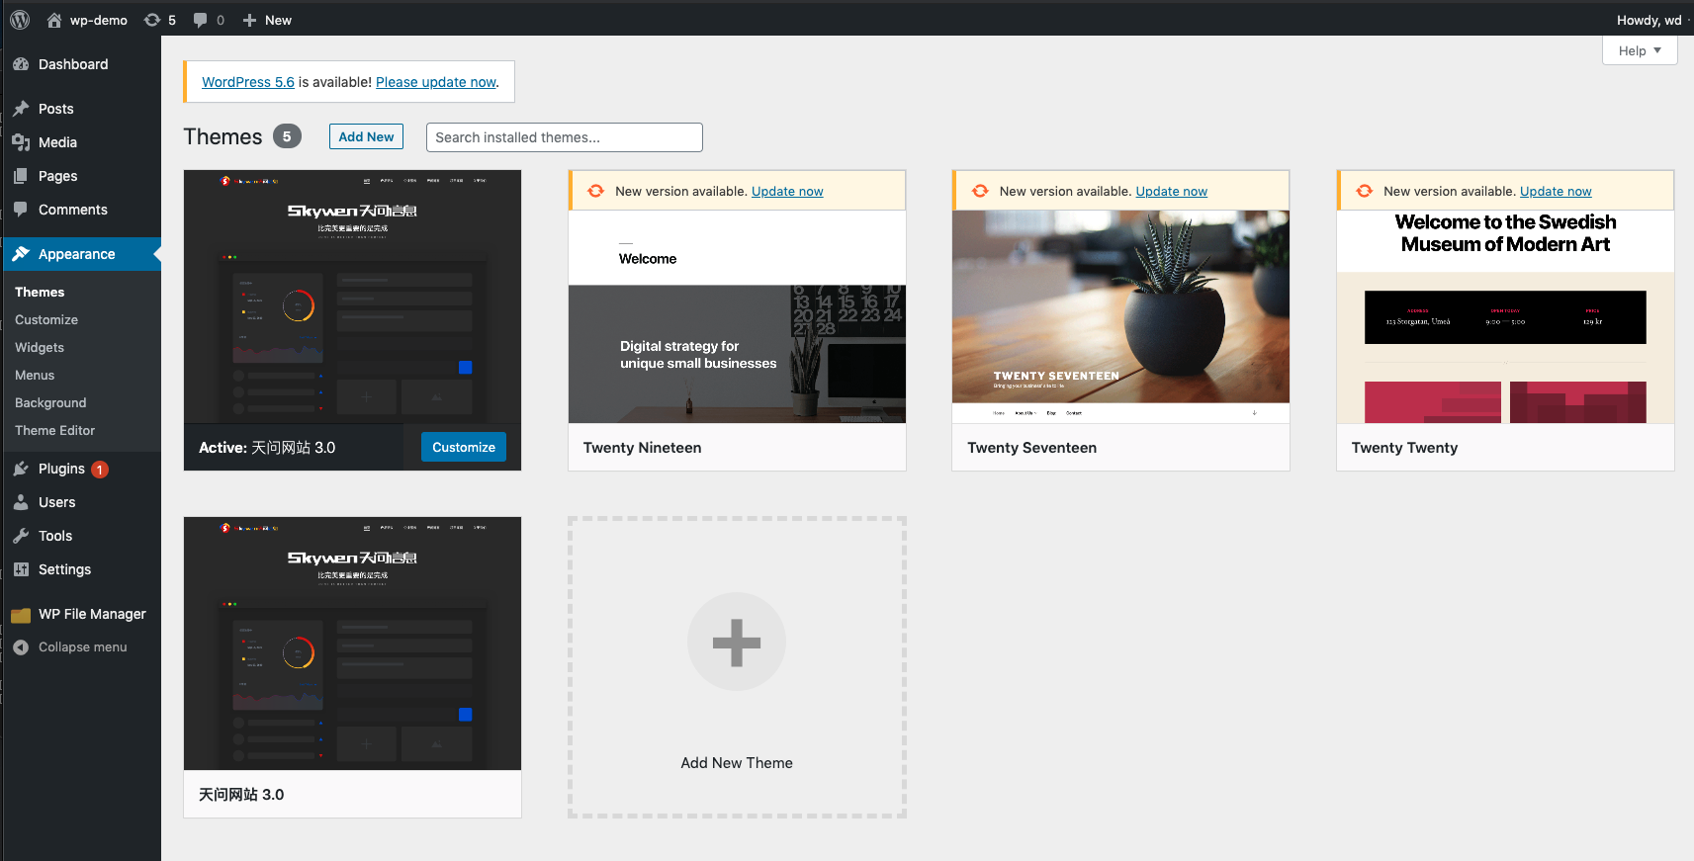Viewport: 1694px width, 861px height.
Task: Click the Themes count badge showing 5
Action: pyautogui.click(x=287, y=136)
